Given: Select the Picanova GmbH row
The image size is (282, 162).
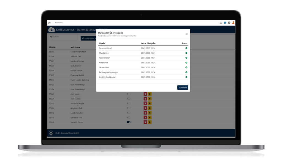Looking at the screenshot, I should point(72,75).
